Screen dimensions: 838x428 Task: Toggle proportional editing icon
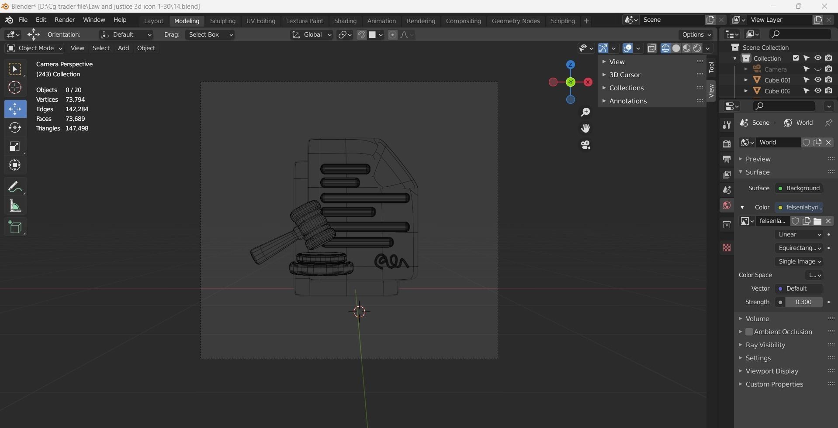[392, 35]
